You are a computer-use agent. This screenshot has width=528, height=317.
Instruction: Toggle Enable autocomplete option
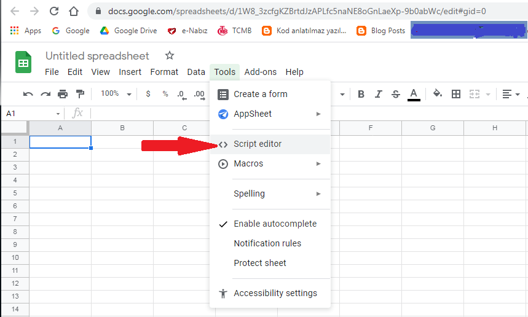point(275,224)
